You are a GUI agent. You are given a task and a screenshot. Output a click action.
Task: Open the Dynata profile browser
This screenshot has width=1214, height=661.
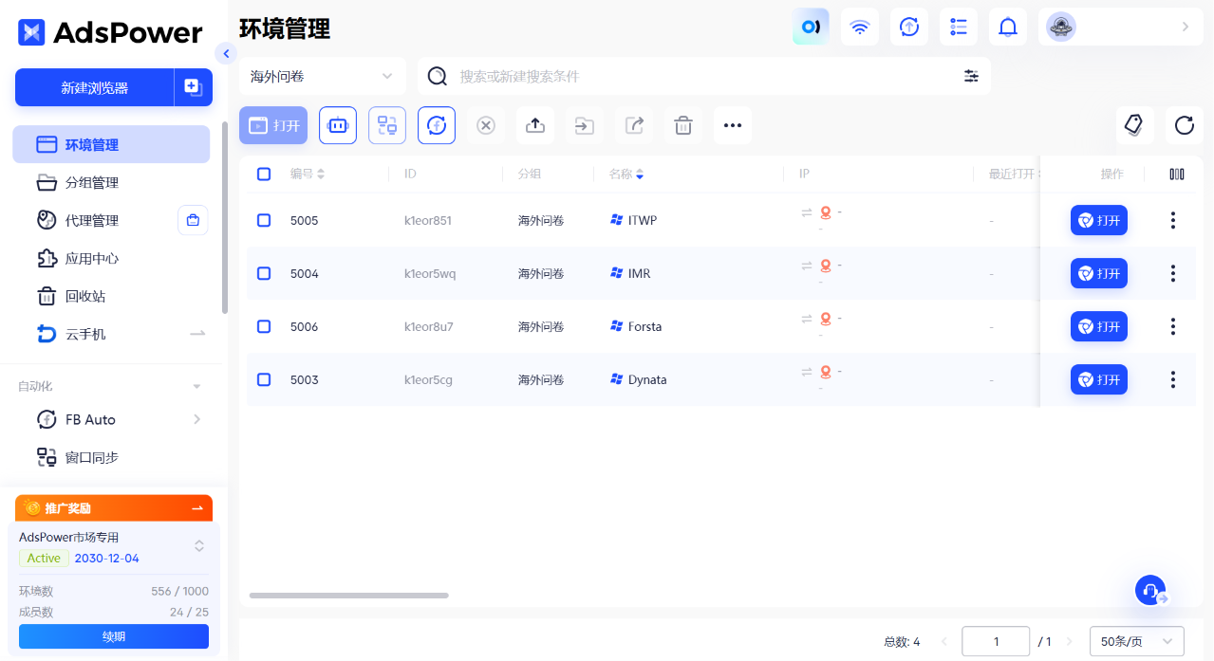point(1099,379)
